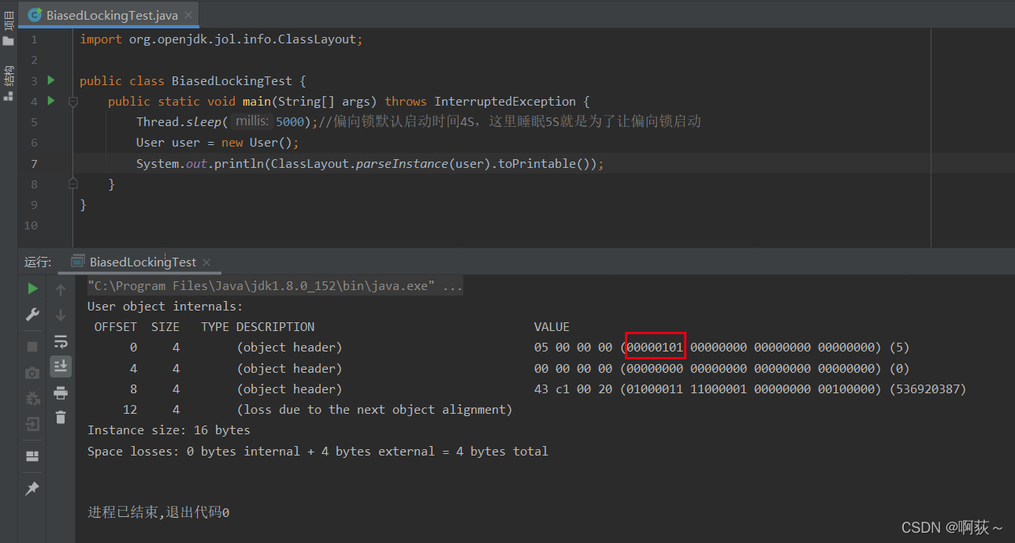Click the attach debugger bug icon
The height and width of the screenshot is (543, 1015).
coord(32,399)
